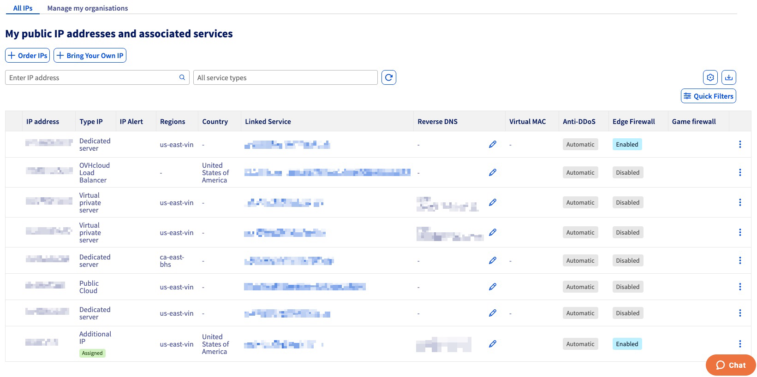757x377 pixels.
Task: Open actions menu for first Virtual private server
Action: point(740,202)
